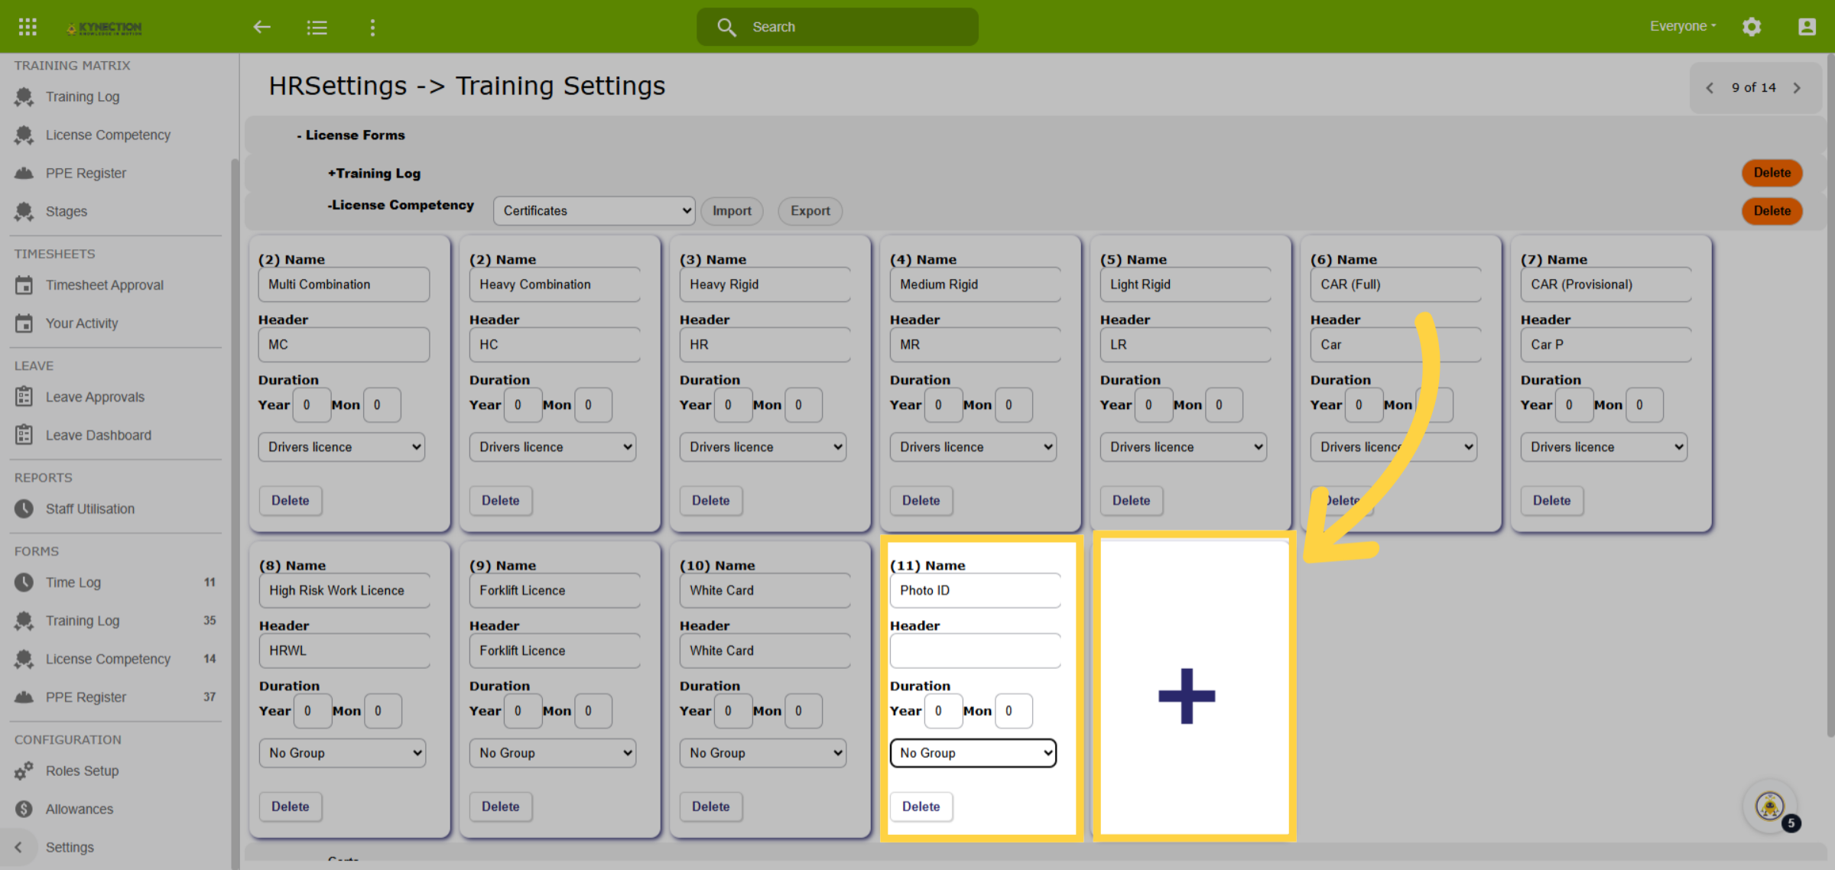Viewport: 1835px width, 870px height.
Task: Click the Kynection logo
Action: coord(104,28)
